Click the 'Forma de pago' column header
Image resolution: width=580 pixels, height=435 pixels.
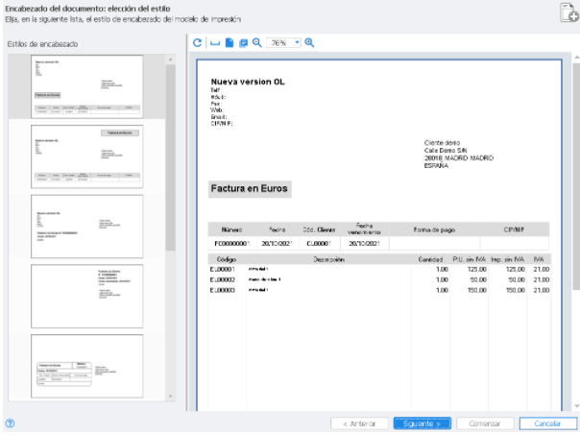point(434,230)
